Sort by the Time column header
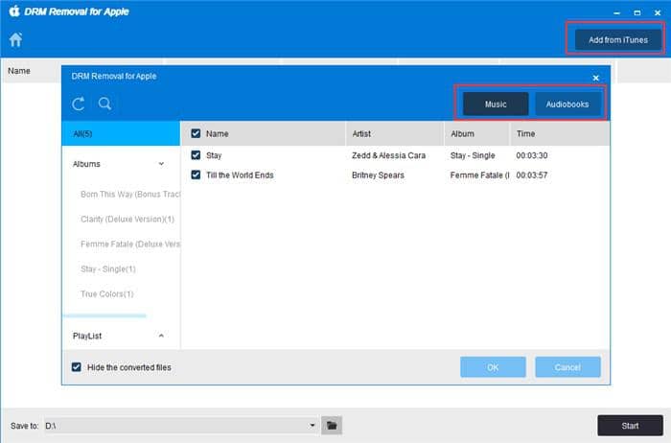 click(x=560, y=133)
